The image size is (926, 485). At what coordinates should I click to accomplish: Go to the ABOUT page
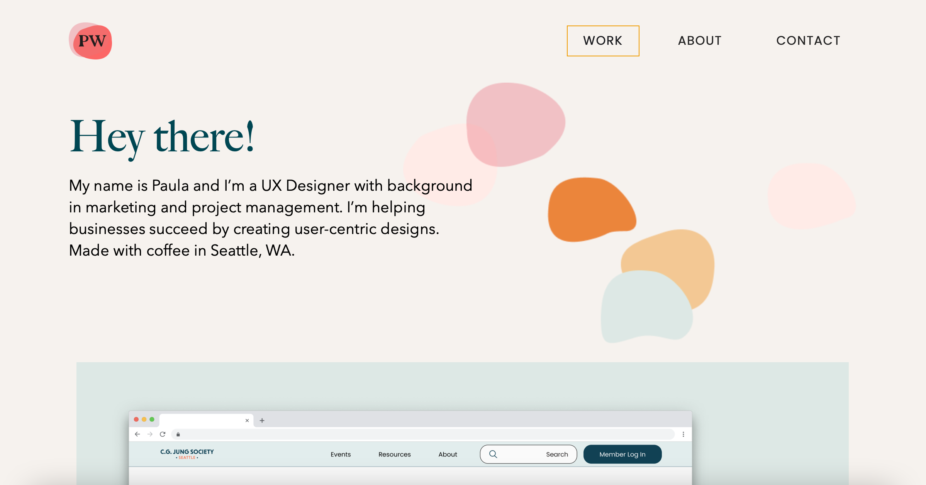pyautogui.click(x=700, y=41)
